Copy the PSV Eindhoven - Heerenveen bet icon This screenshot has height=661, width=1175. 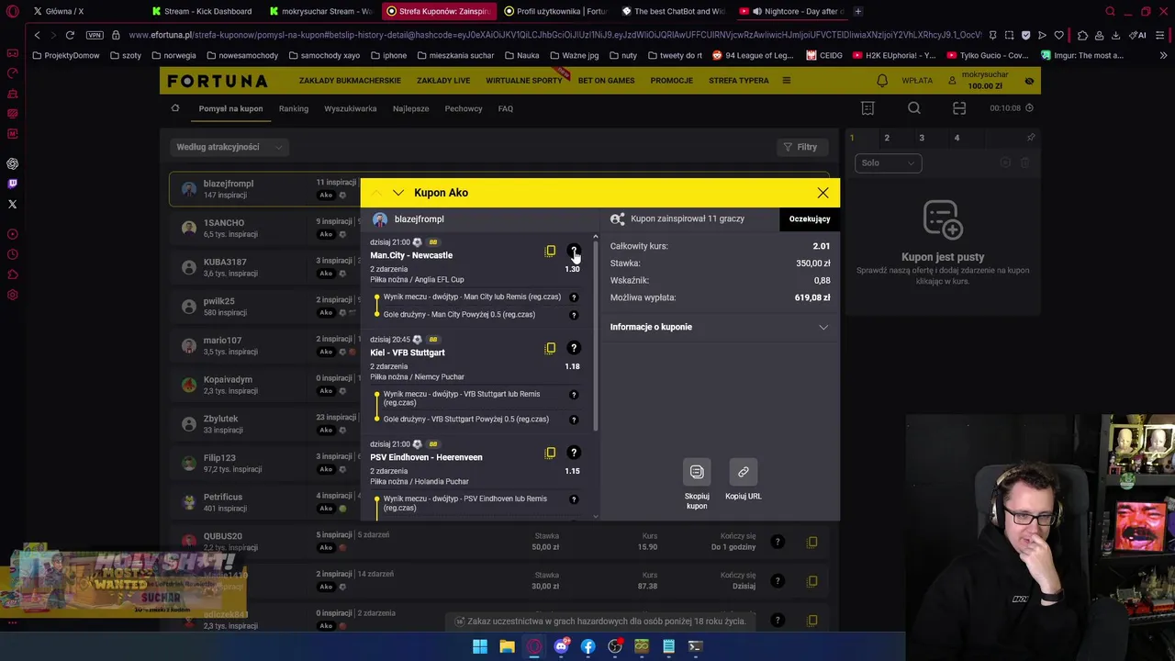click(550, 453)
